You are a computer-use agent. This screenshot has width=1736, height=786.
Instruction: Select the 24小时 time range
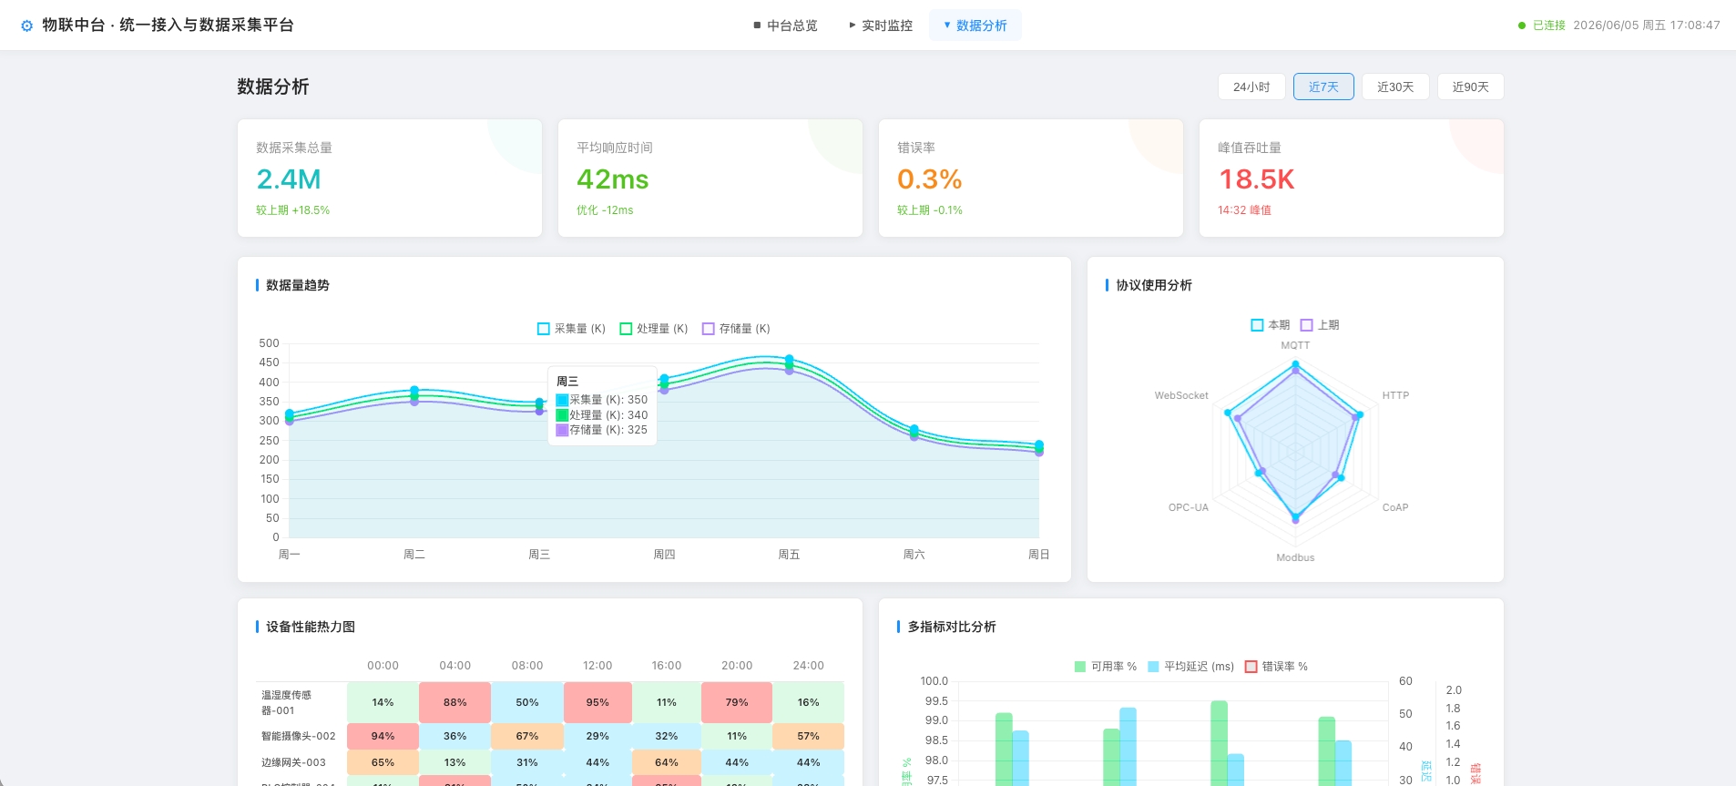point(1251,87)
